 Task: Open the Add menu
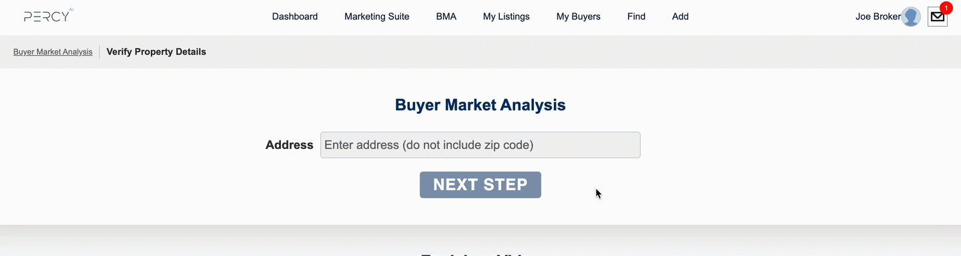[x=680, y=17]
